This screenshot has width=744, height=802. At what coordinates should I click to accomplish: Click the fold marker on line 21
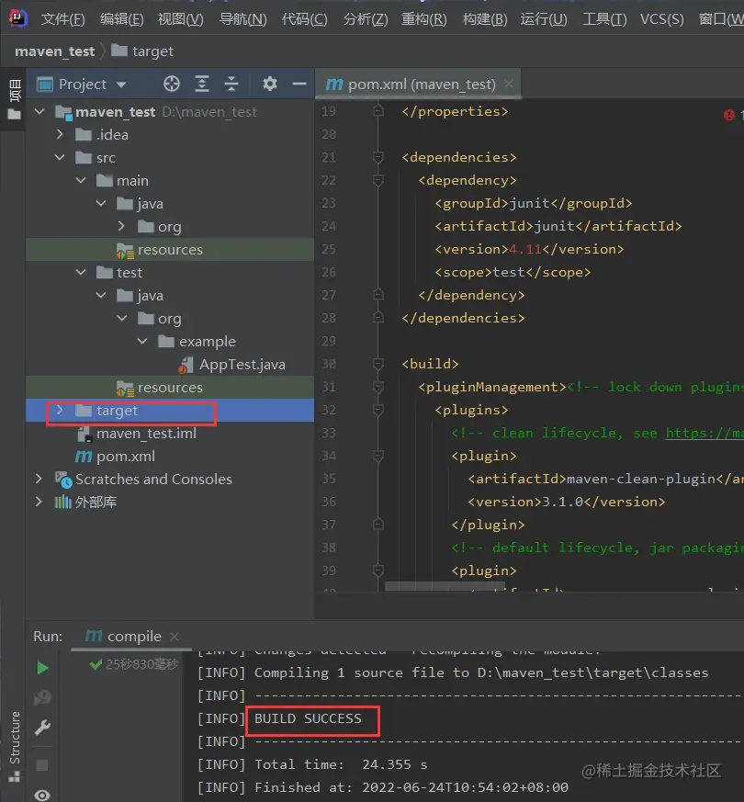(x=378, y=157)
